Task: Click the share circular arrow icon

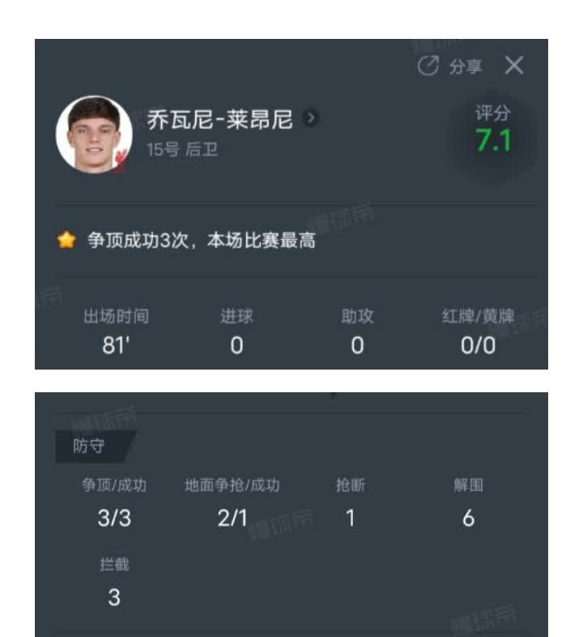Action: [x=428, y=66]
